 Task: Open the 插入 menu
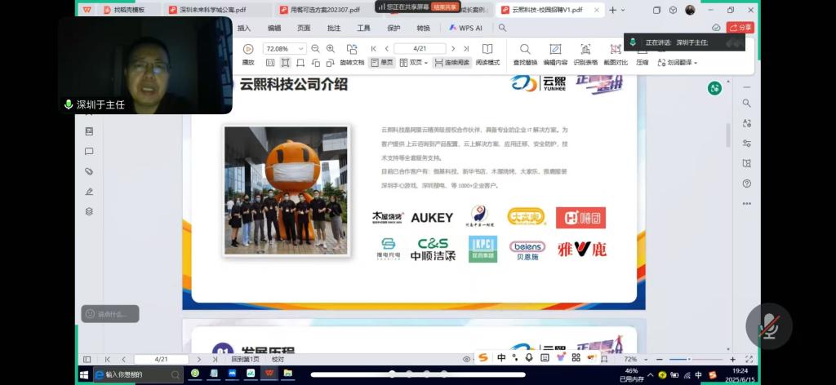pyautogui.click(x=243, y=28)
